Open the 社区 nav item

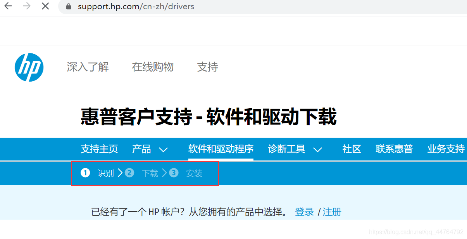pos(352,149)
